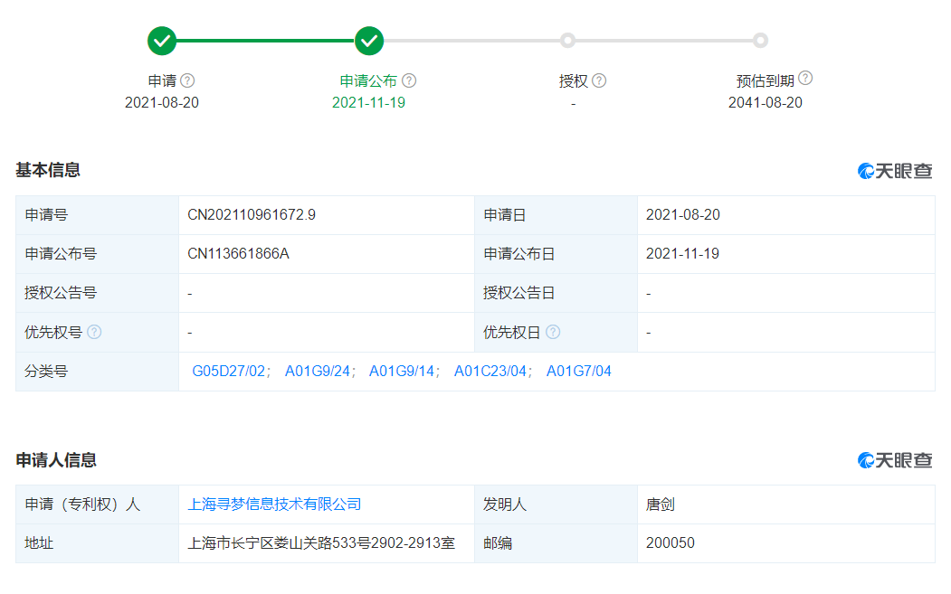The height and width of the screenshot is (594, 951).
Task: Open classification link A01G7/04
Action: point(578,371)
